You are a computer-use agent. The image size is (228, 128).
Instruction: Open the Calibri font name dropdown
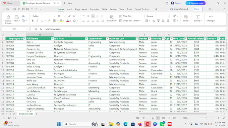click(55, 16)
